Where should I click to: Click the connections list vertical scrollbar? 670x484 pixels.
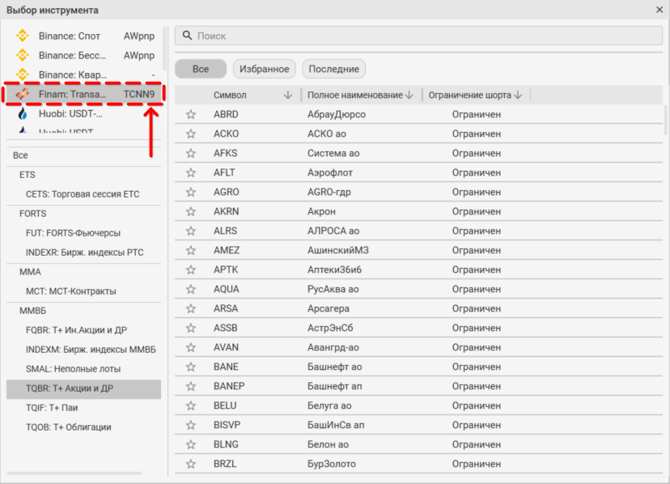click(165, 48)
